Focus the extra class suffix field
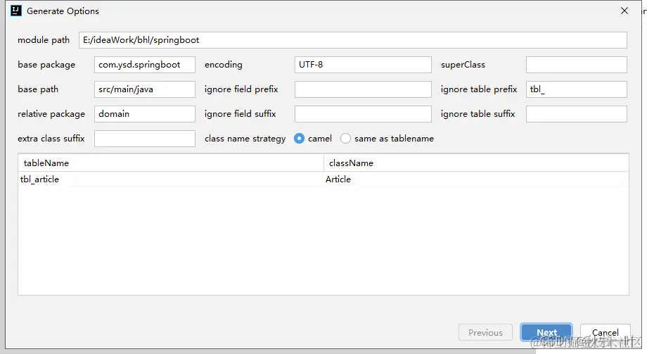 (x=145, y=139)
